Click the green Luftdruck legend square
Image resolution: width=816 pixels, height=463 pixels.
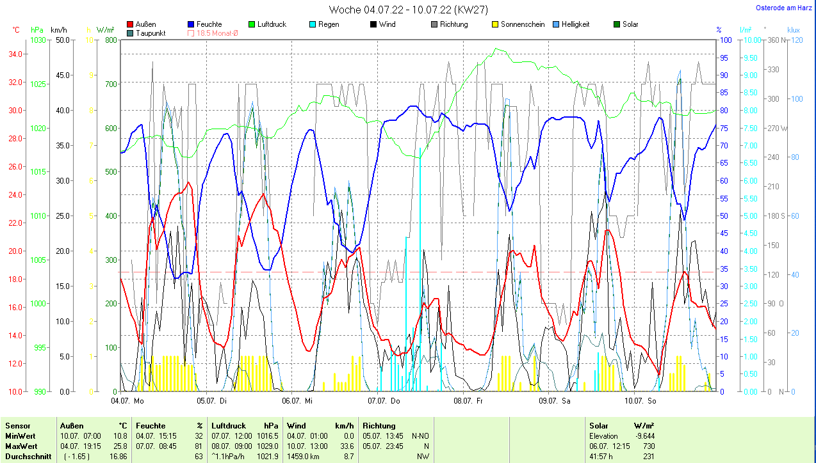(x=252, y=25)
